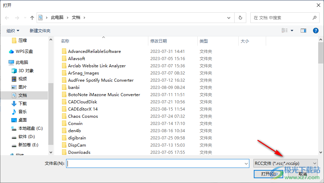Expand the address bar history dropdown
Viewport: 324px width, 183px height.
pyautogui.click(x=229, y=18)
